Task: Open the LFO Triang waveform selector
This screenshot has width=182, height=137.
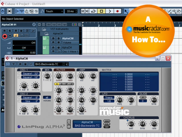Action: (109, 97)
